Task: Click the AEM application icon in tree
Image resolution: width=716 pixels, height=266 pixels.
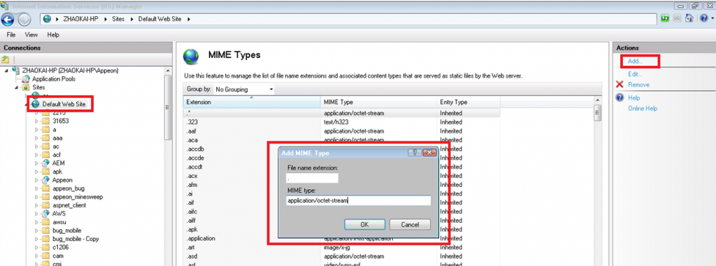Action: coord(45,163)
